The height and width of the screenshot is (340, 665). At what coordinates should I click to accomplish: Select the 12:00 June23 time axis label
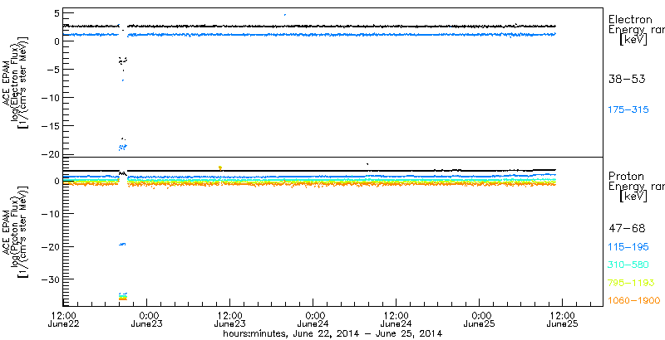pos(230,319)
